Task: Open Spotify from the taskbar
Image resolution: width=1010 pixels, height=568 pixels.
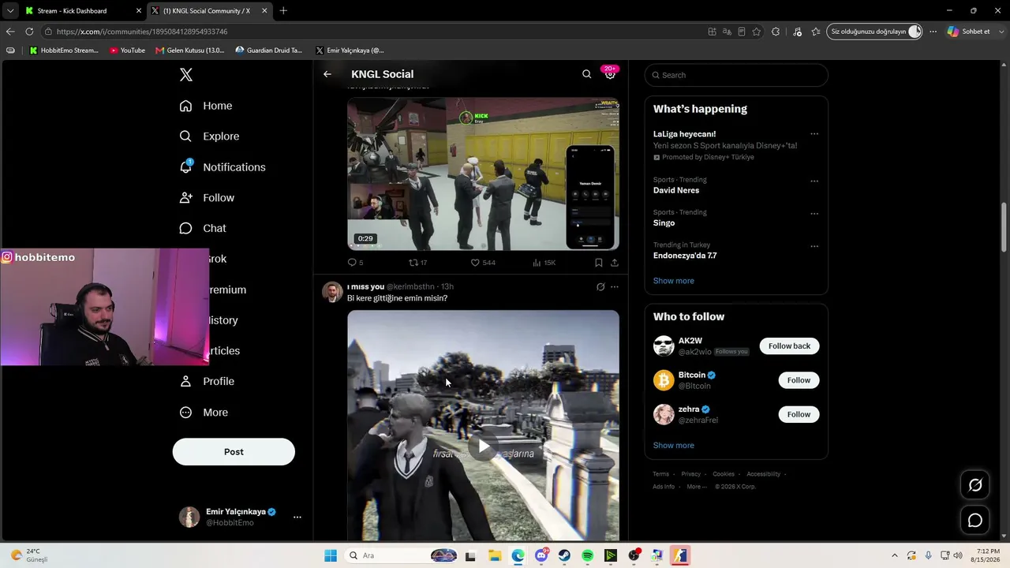Action: pos(587,555)
